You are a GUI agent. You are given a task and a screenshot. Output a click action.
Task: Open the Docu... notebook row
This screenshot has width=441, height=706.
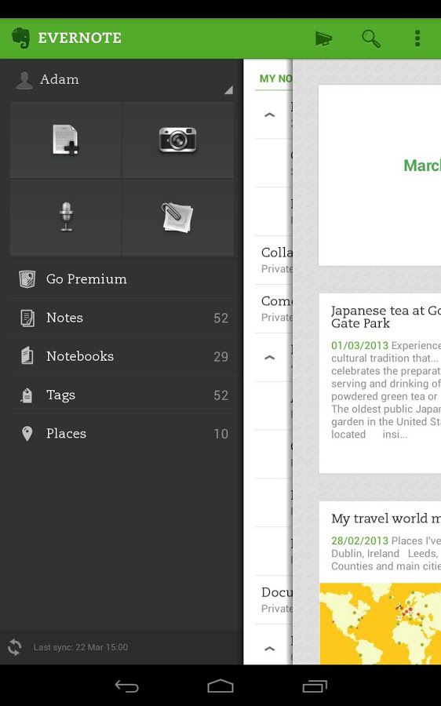[x=274, y=600]
